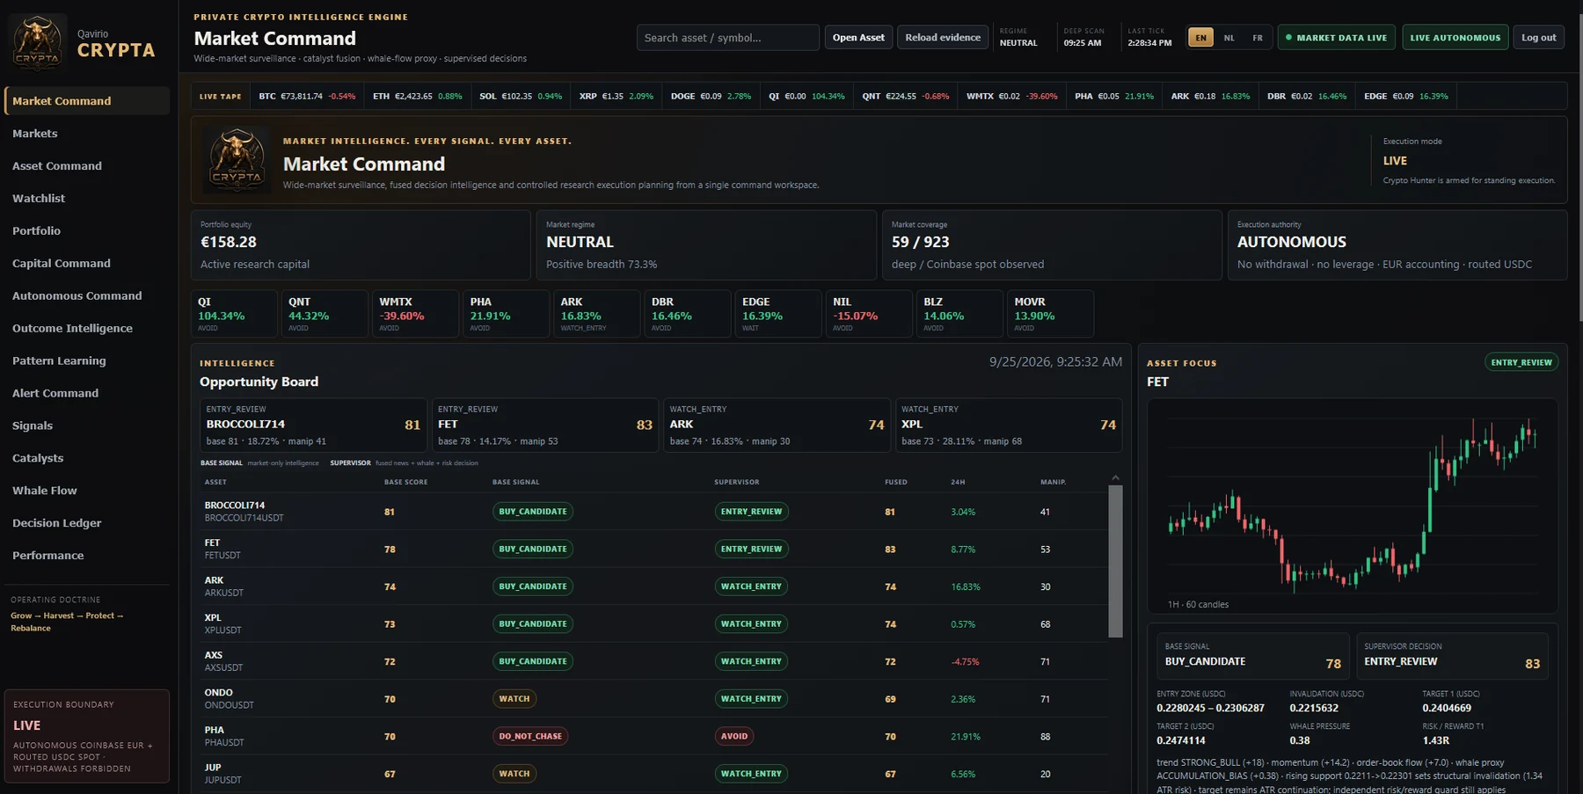Click AVOID supervisor badge for PHA
Viewport: 1583px width, 794px height.
click(x=734, y=736)
